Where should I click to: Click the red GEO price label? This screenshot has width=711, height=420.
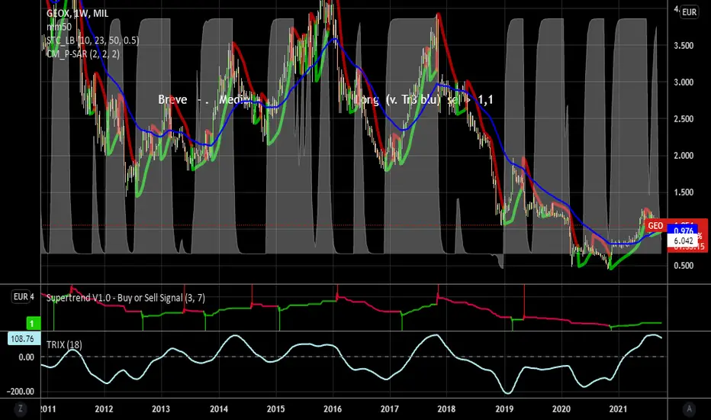coord(655,226)
